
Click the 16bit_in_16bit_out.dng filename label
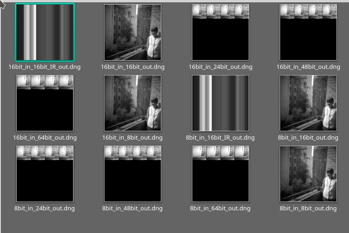point(133,67)
